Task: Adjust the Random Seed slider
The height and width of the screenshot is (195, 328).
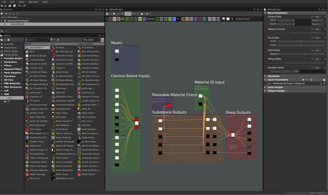Action: 297,72
